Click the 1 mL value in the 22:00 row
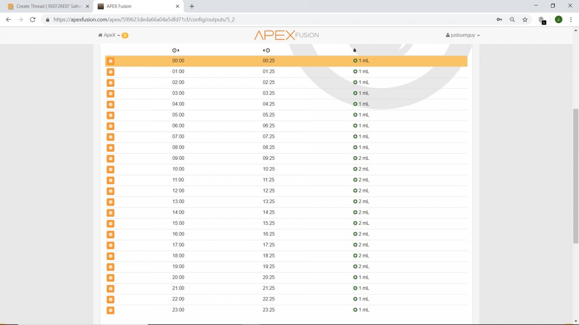The height and width of the screenshot is (325, 579). [364, 299]
